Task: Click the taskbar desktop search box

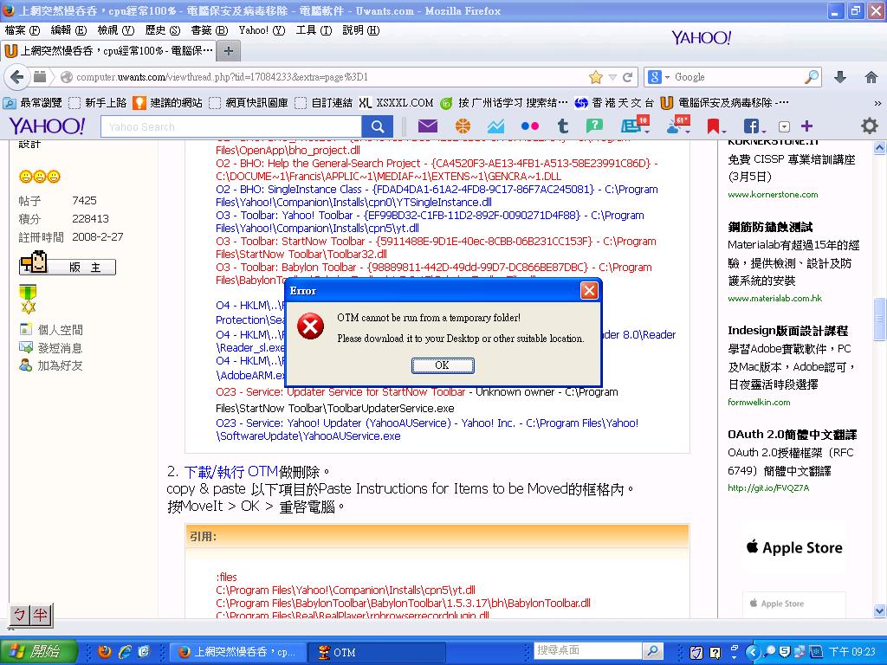Action: tap(588, 651)
